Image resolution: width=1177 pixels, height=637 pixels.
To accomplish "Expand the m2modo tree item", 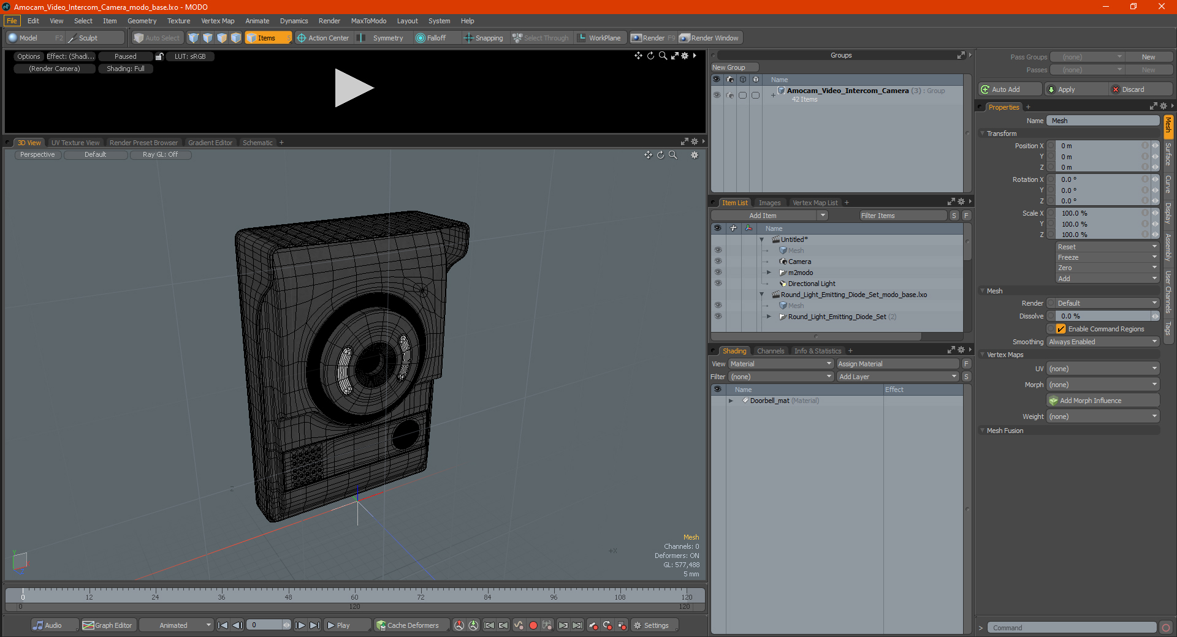I will coord(769,273).
